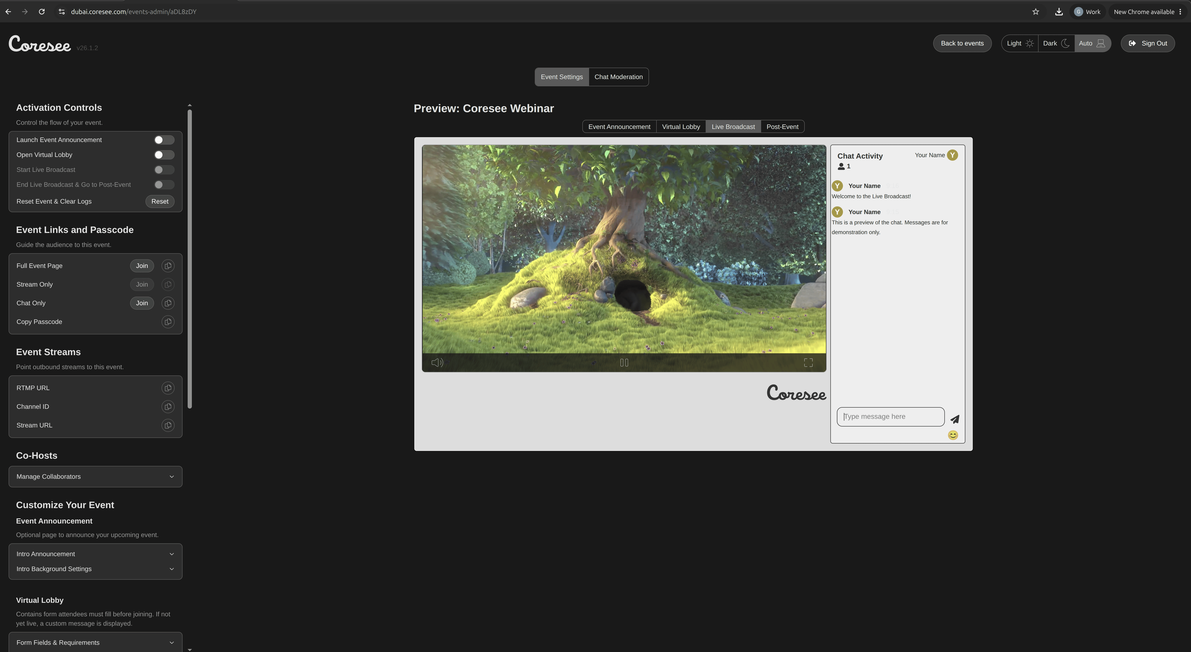This screenshot has width=1191, height=652.
Task: Open the browser downloads icon
Action: pos(1059,12)
